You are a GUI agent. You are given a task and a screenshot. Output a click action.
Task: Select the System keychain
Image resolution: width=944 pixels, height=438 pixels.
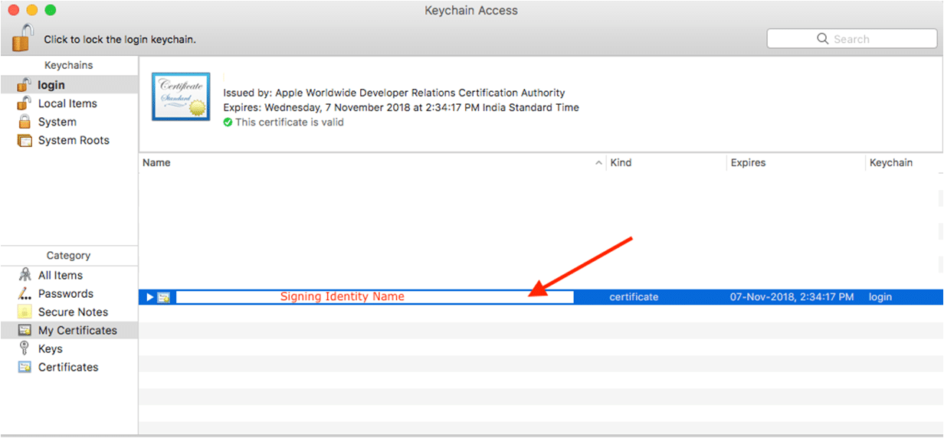69,122
